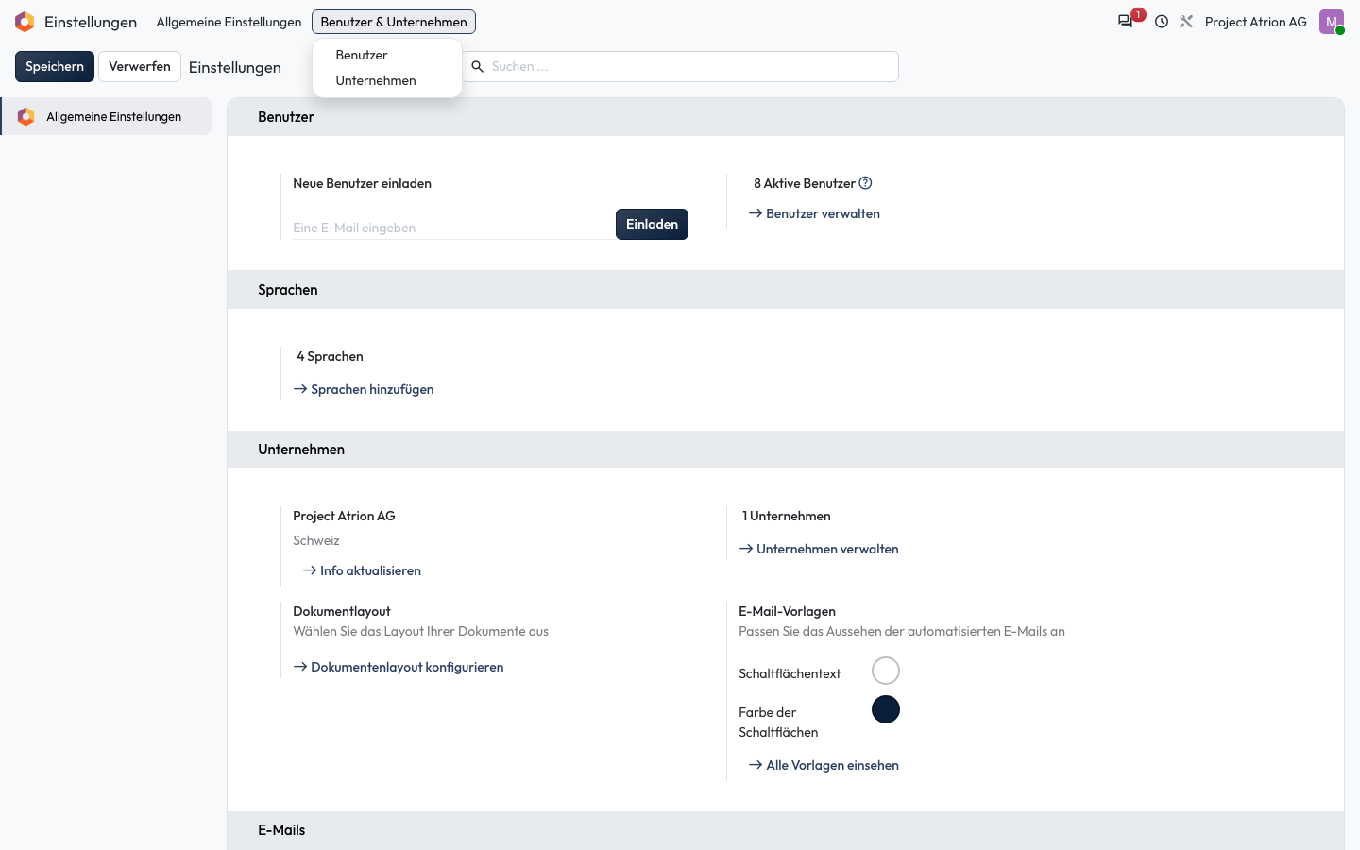This screenshot has width=1360, height=850.
Task: Click the '8 Aktive Benutzer' text
Action: coord(805,183)
